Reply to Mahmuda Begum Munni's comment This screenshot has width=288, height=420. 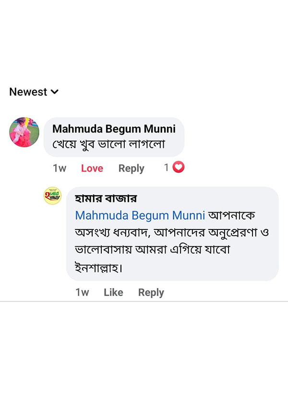tap(131, 168)
